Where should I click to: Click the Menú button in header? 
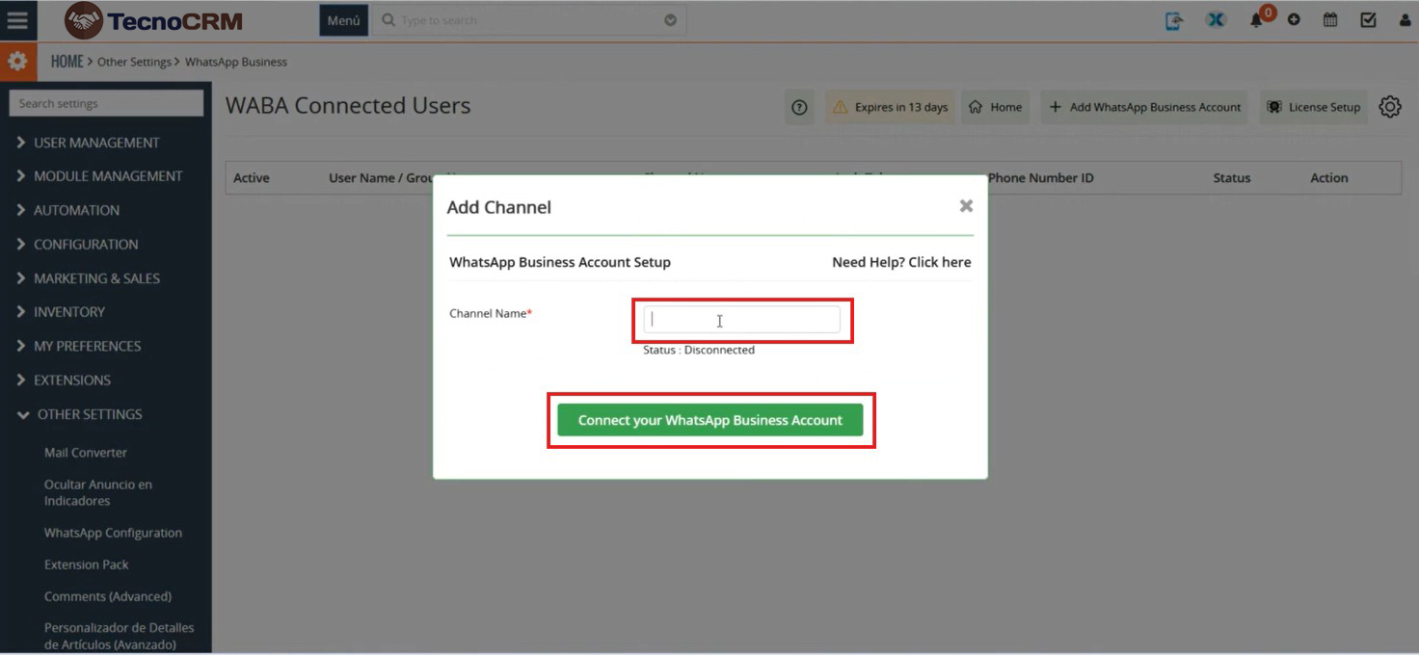click(x=343, y=20)
